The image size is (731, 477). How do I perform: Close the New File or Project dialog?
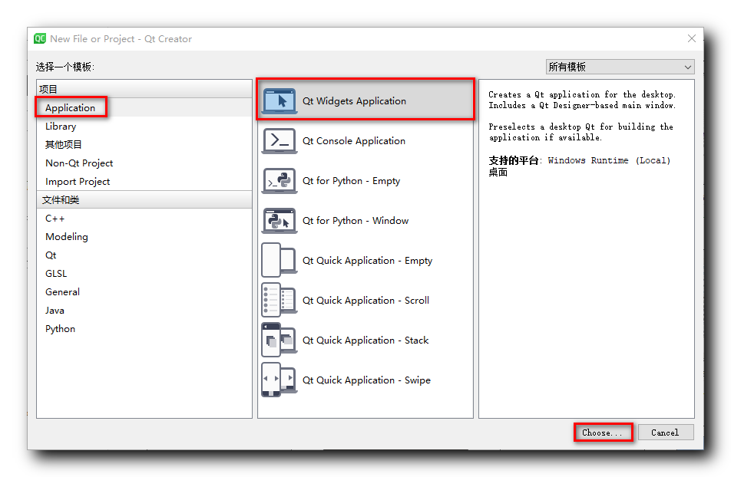[x=692, y=38]
